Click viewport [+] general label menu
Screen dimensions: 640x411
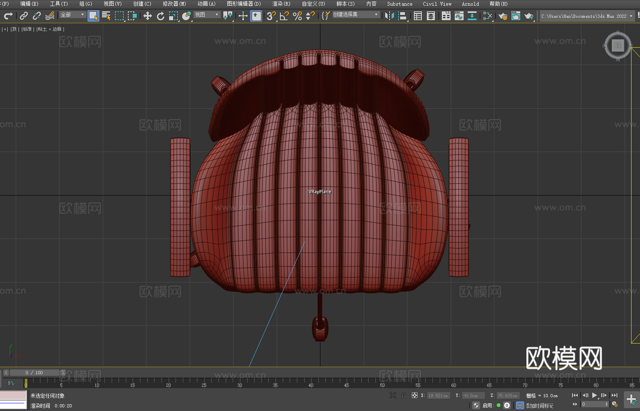coord(5,29)
